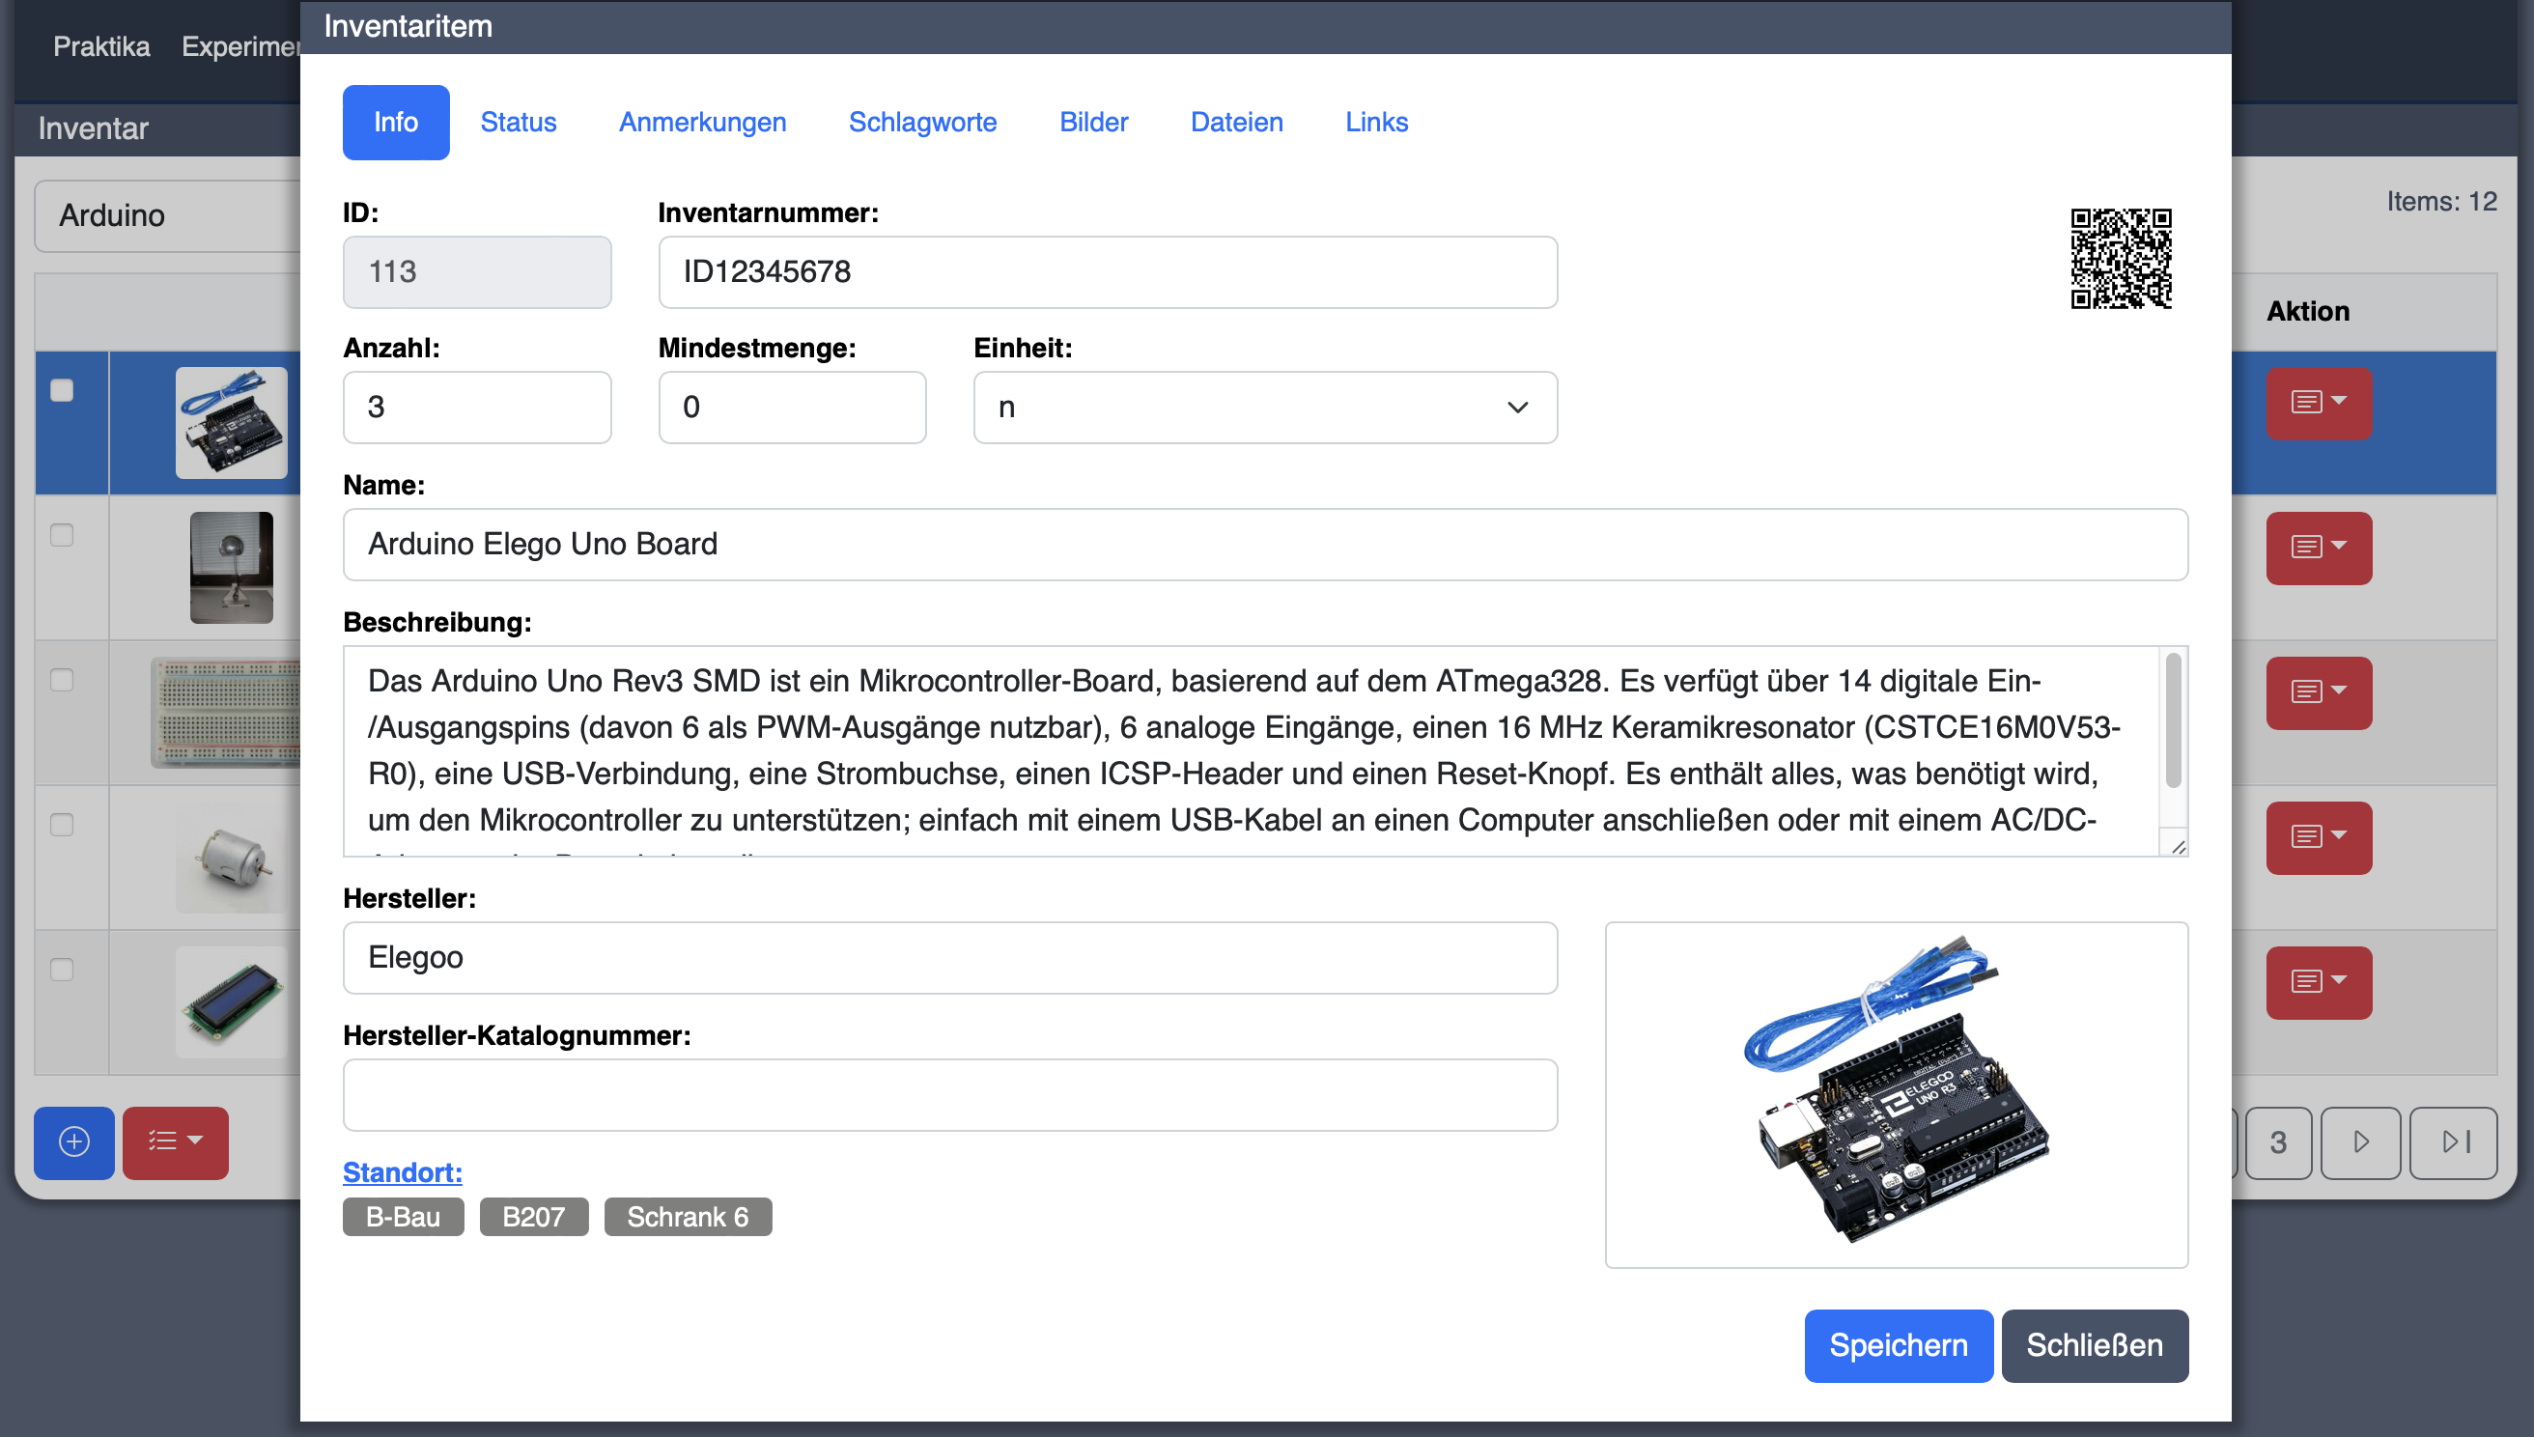Click the blue add item plus button
2534x1437 pixels.
point(74,1141)
